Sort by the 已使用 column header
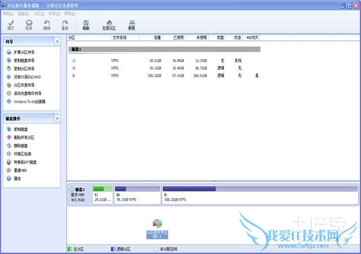The height and width of the screenshot is (254, 361). [x=174, y=38]
